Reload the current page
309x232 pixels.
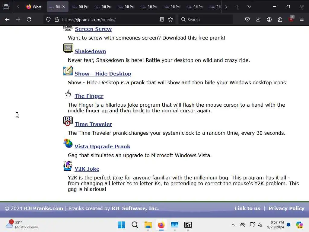29,19
